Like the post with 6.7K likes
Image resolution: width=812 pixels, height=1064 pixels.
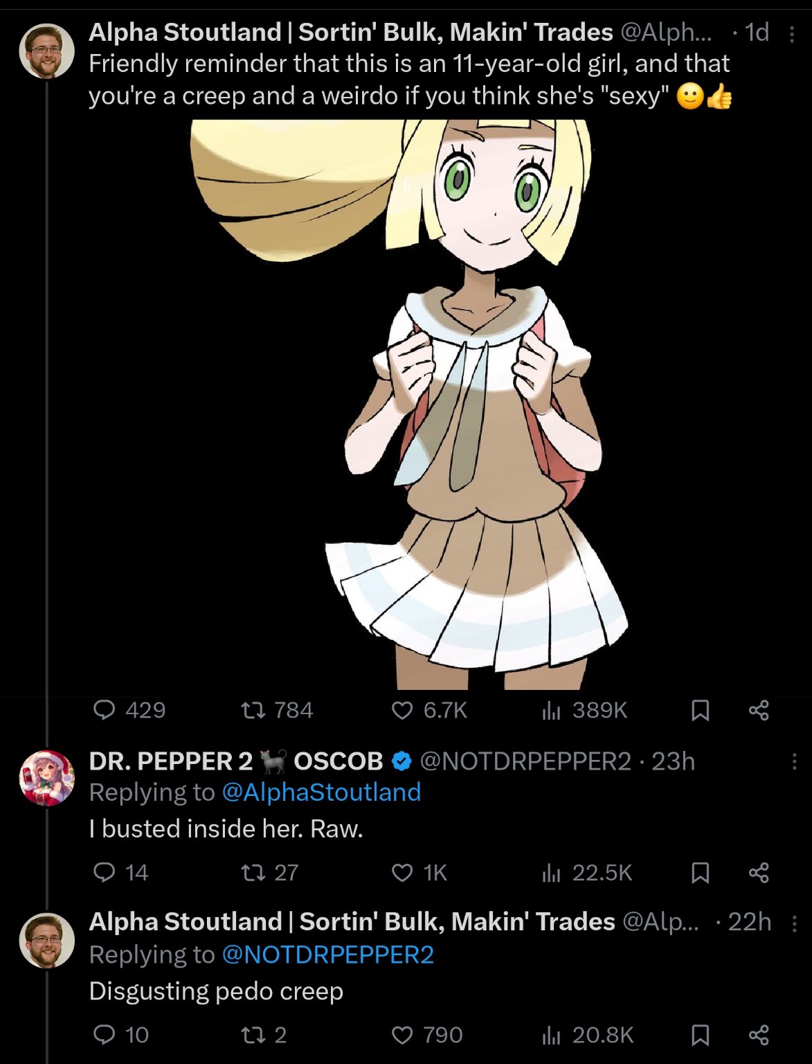coord(402,710)
